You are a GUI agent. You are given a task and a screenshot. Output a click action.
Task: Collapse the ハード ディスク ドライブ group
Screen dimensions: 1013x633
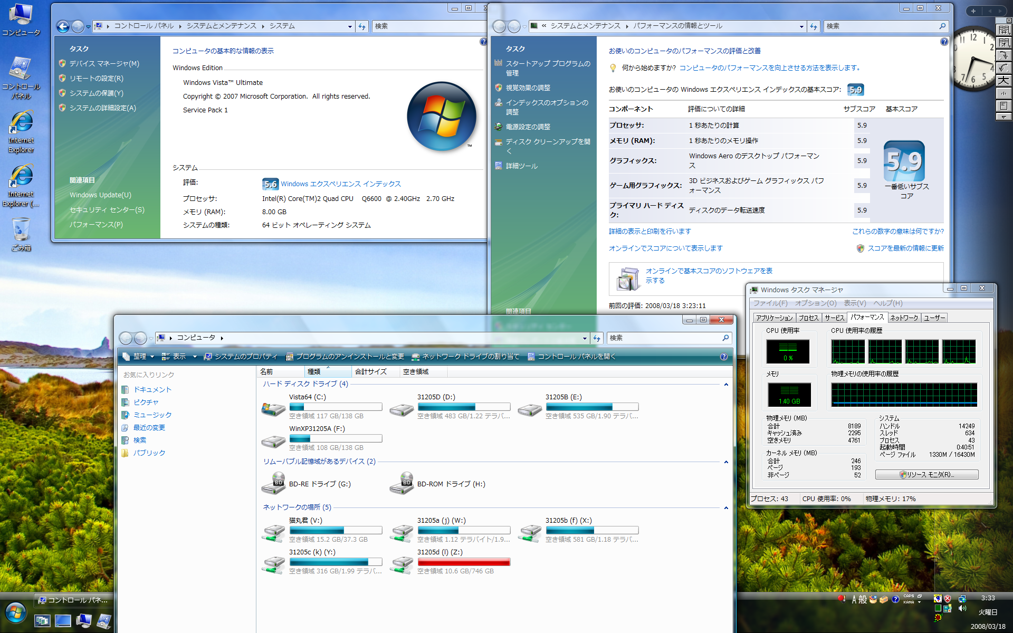(726, 385)
